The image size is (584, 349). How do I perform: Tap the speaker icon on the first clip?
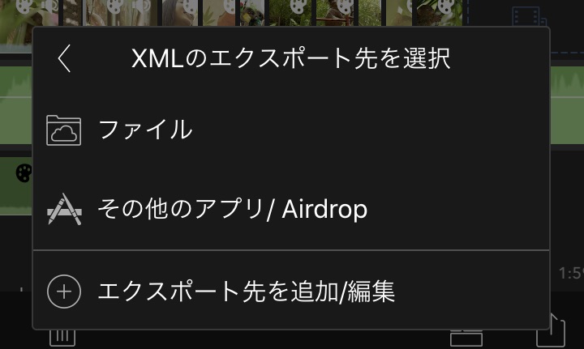coord(51,6)
